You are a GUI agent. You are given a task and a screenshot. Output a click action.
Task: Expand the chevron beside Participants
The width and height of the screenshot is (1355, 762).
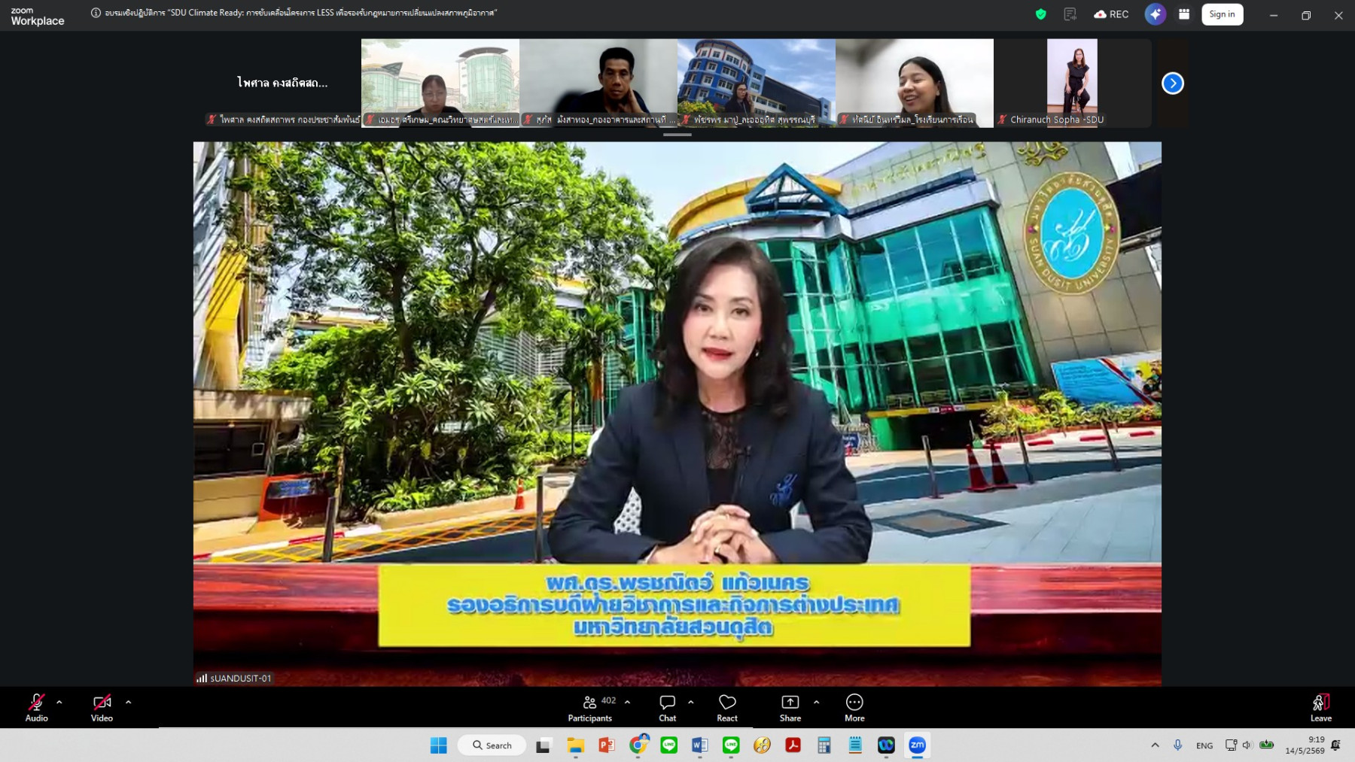(628, 702)
